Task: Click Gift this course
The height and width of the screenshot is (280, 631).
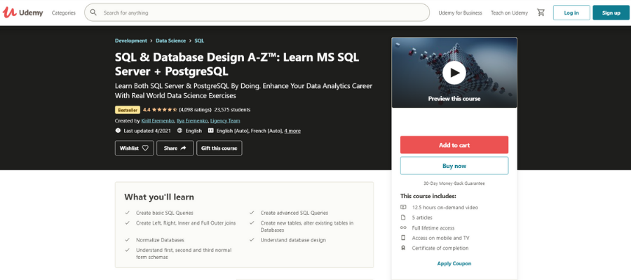Action: click(x=219, y=148)
